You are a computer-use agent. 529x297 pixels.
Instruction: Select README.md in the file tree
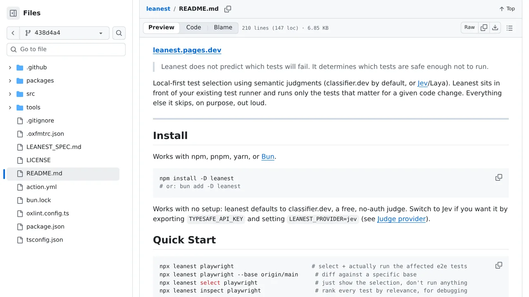tap(62, 174)
